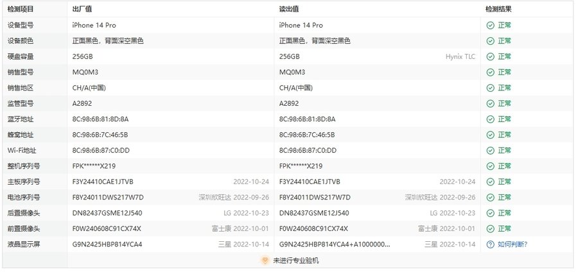This screenshot has width=578, height=272.
Task: Click the green check icon for 设备颜色 row
Action: pyautogui.click(x=490, y=41)
